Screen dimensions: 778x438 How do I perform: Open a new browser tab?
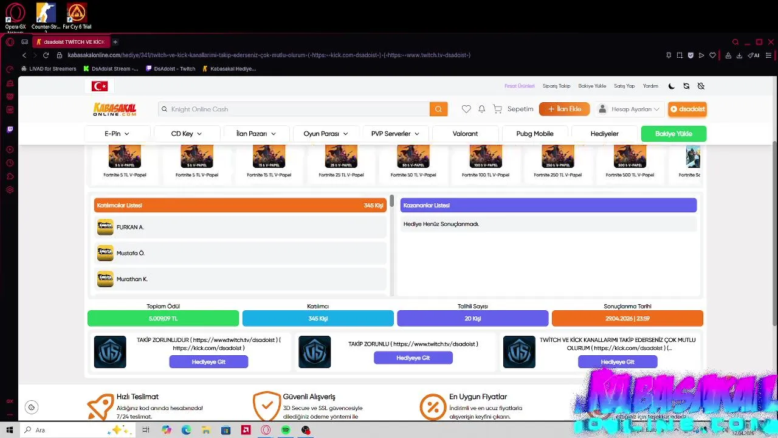115,42
